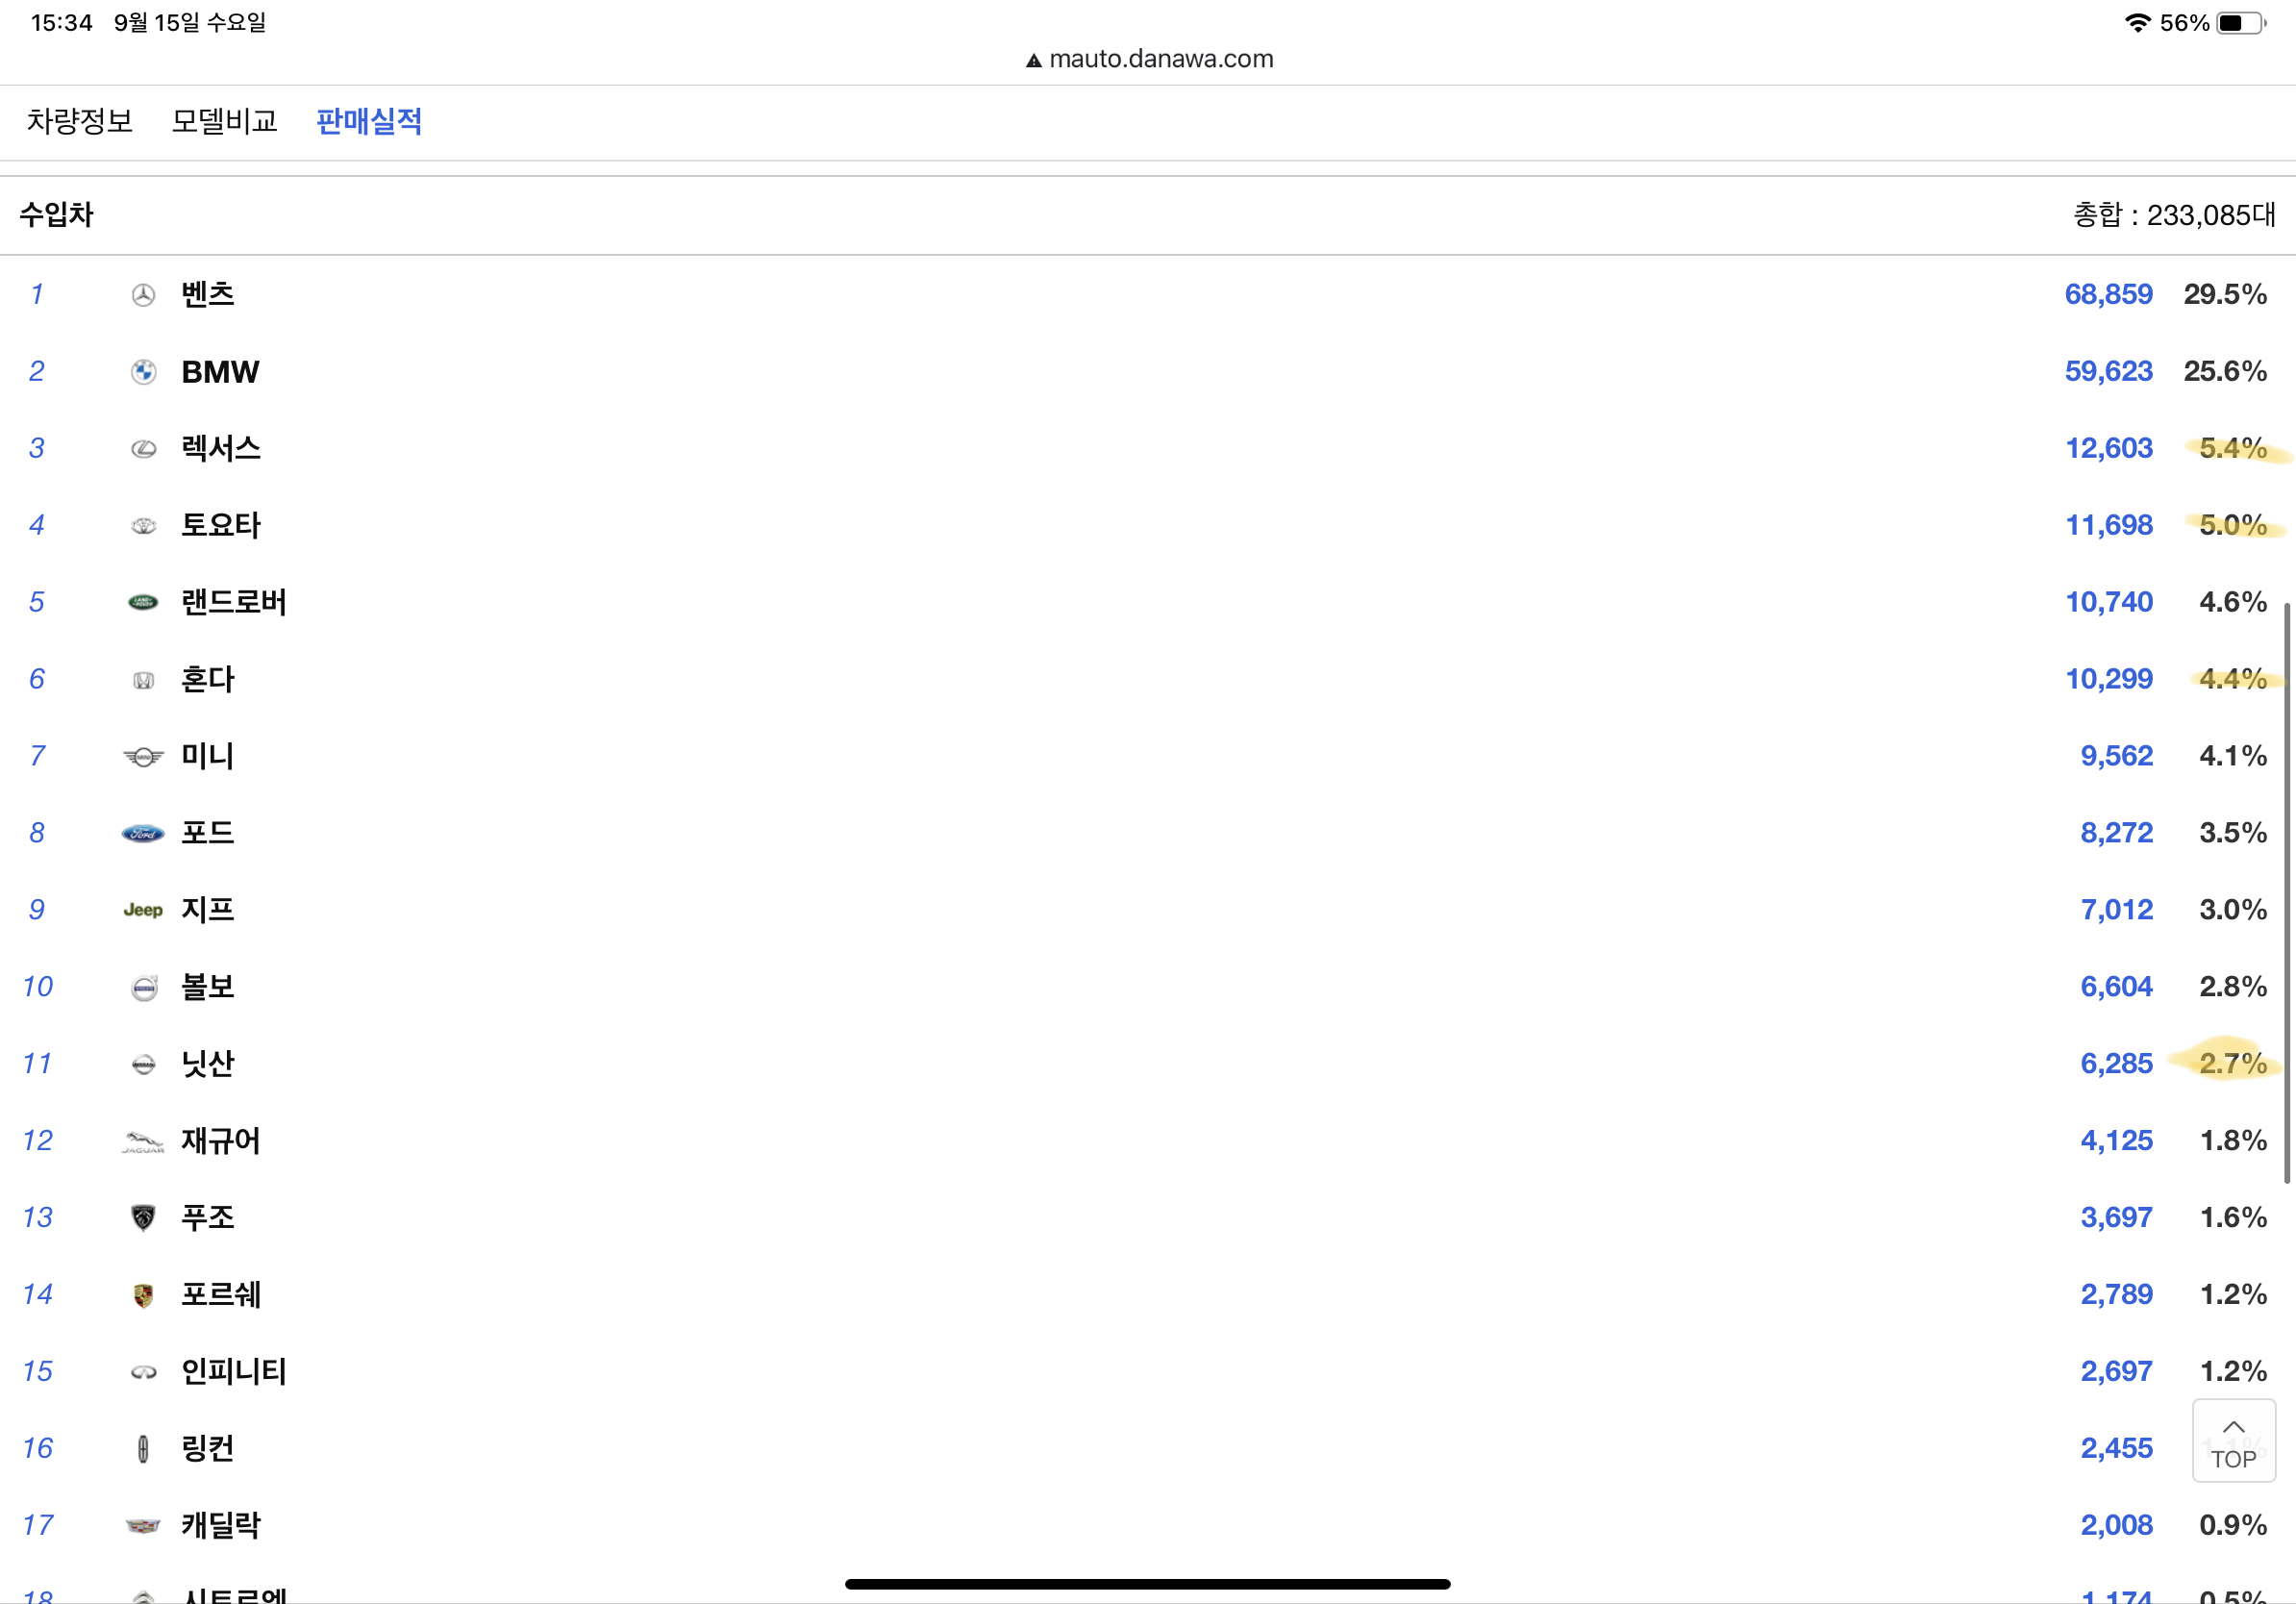Click the Lexus logo icon
The width and height of the screenshot is (2296, 1604).
(x=143, y=449)
